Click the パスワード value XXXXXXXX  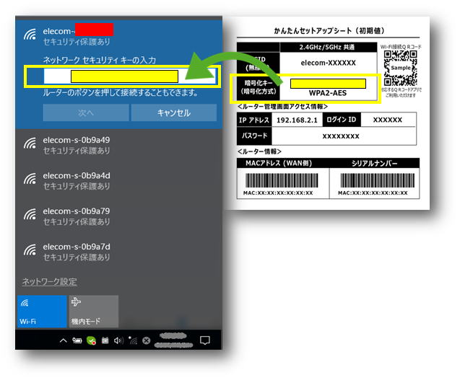coord(341,136)
